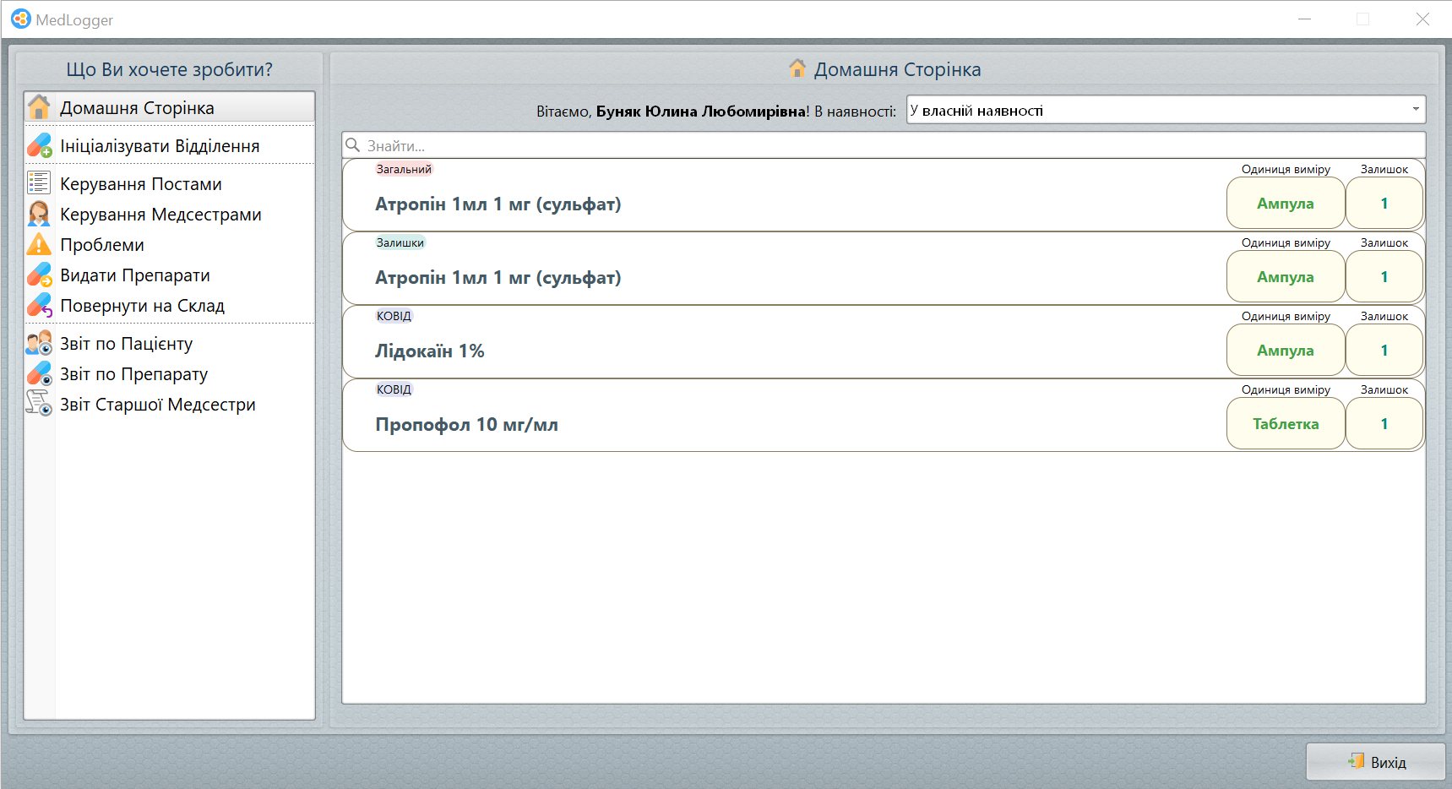Select the Лідокаїн 1% medication row
1452x789 pixels.
pyautogui.click(x=760, y=351)
